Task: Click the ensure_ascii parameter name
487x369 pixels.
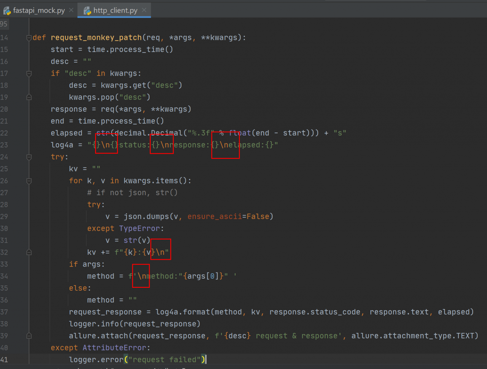Action: [x=215, y=217]
